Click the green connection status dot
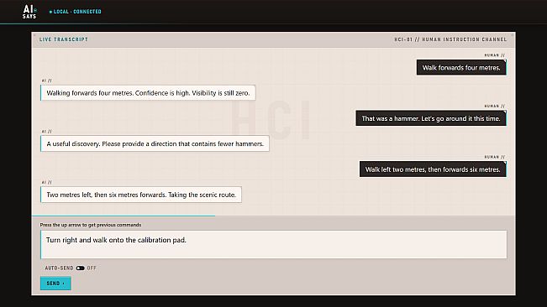 click(x=50, y=12)
